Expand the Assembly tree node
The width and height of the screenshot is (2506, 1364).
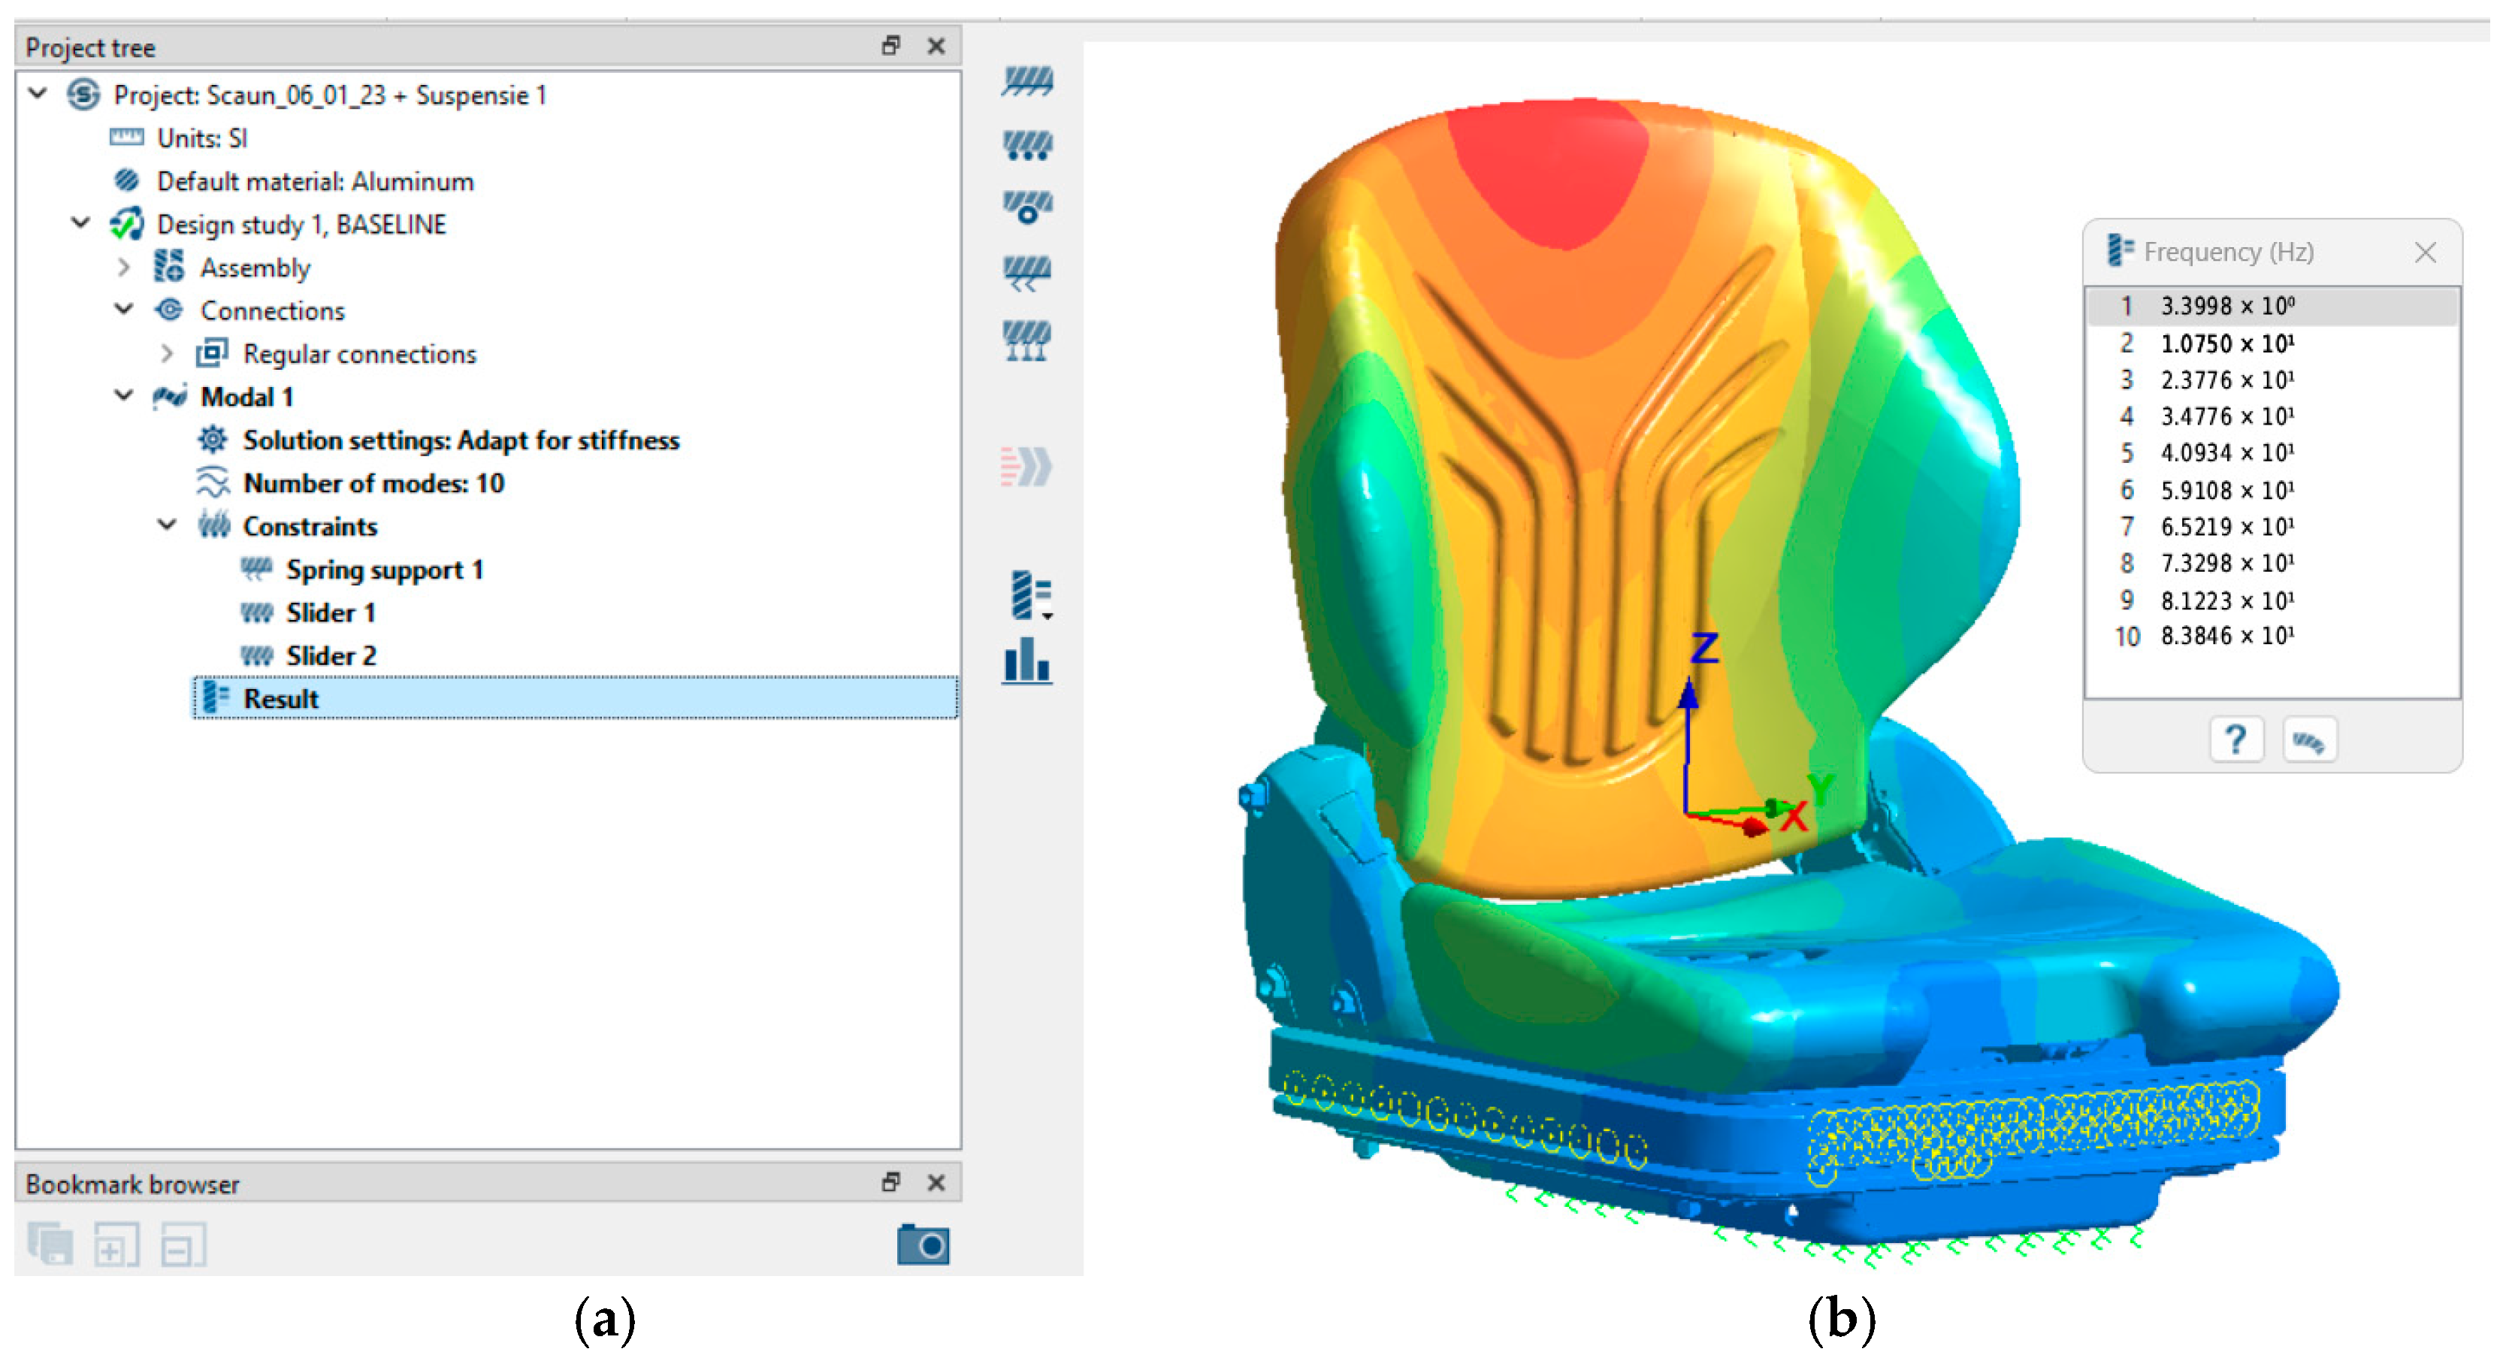point(123,268)
